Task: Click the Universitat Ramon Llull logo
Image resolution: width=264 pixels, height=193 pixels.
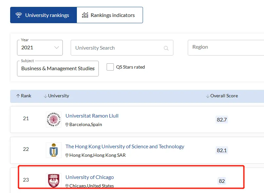Action: click(x=54, y=120)
